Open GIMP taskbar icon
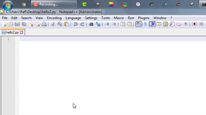206x115 pixels. (98, 4)
